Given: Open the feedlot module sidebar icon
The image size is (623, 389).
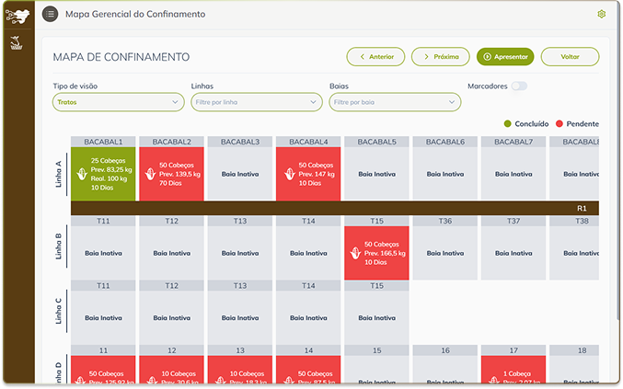Looking at the screenshot, I should click(x=17, y=42).
